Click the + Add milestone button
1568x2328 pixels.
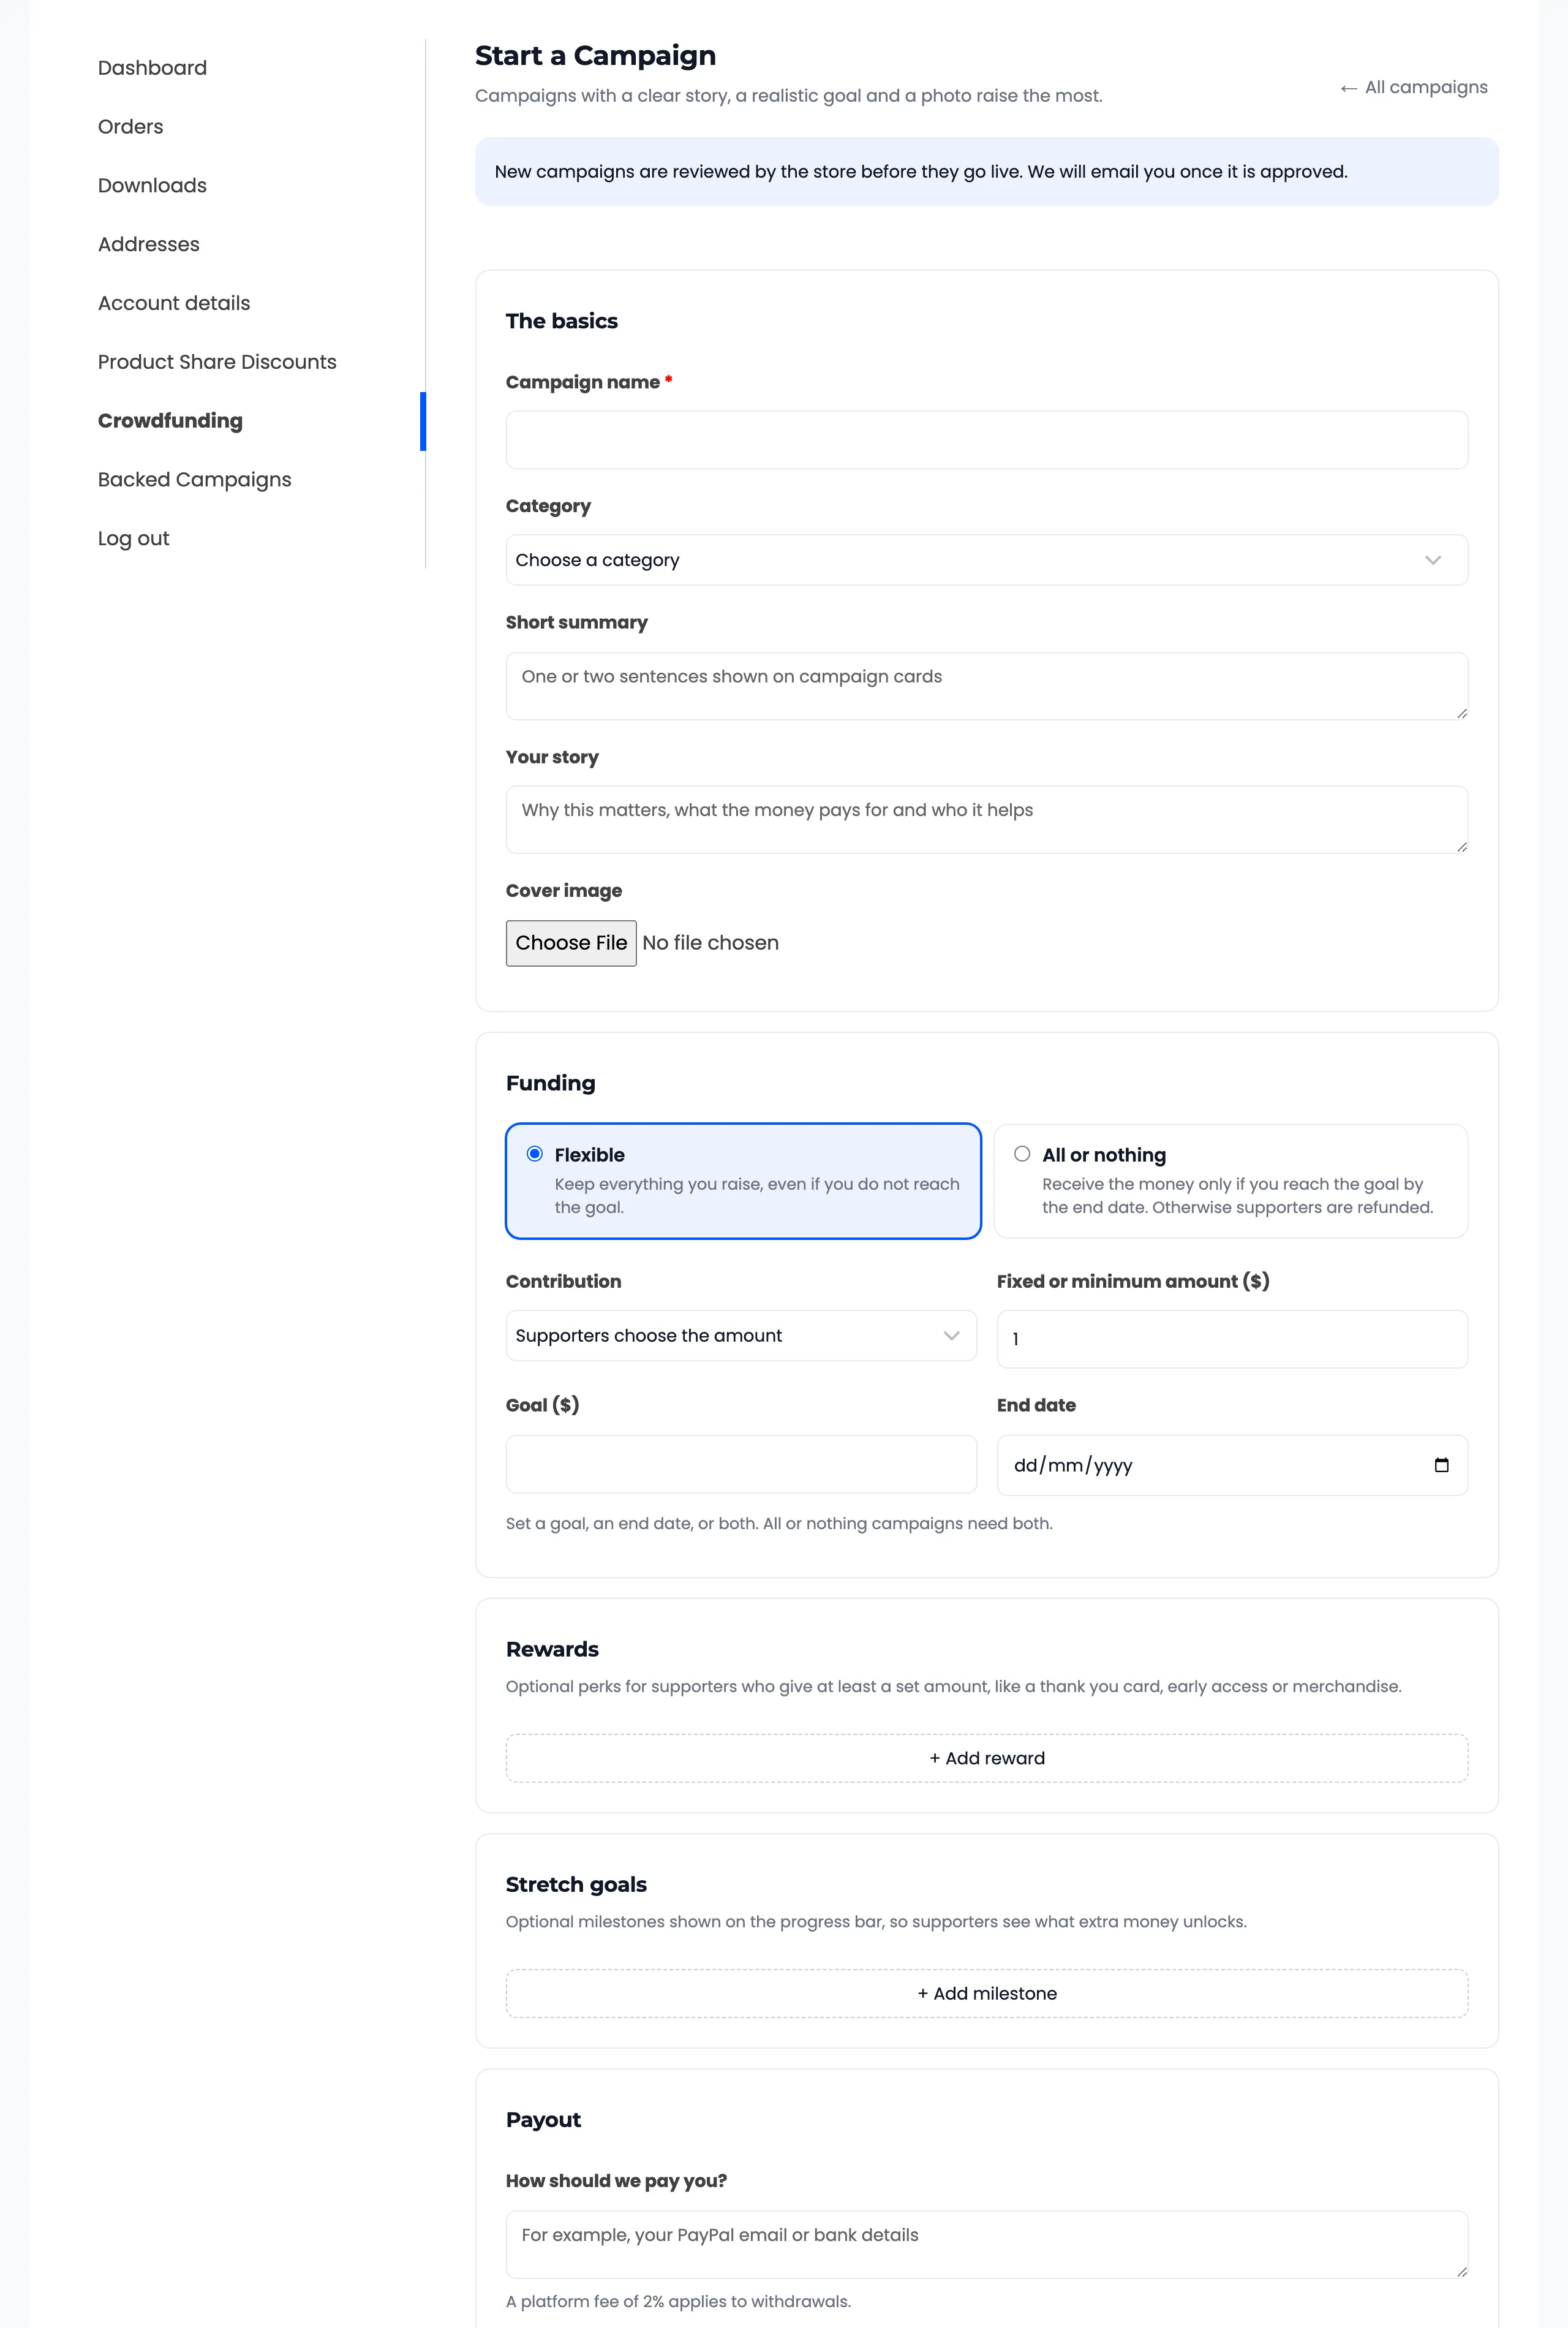point(986,1993)
